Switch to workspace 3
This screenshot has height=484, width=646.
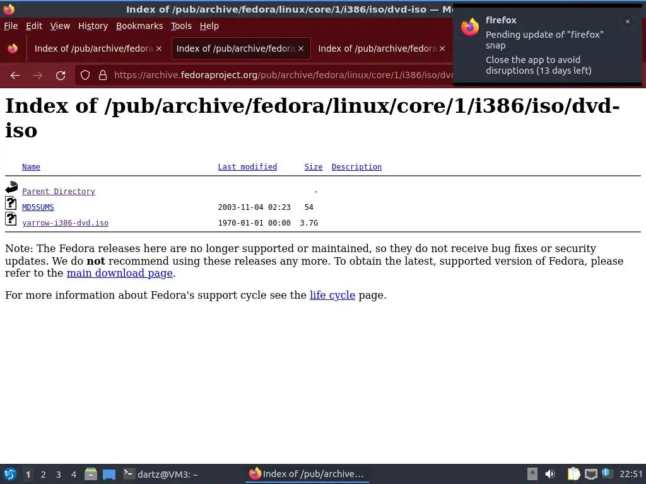coord(59,475)
